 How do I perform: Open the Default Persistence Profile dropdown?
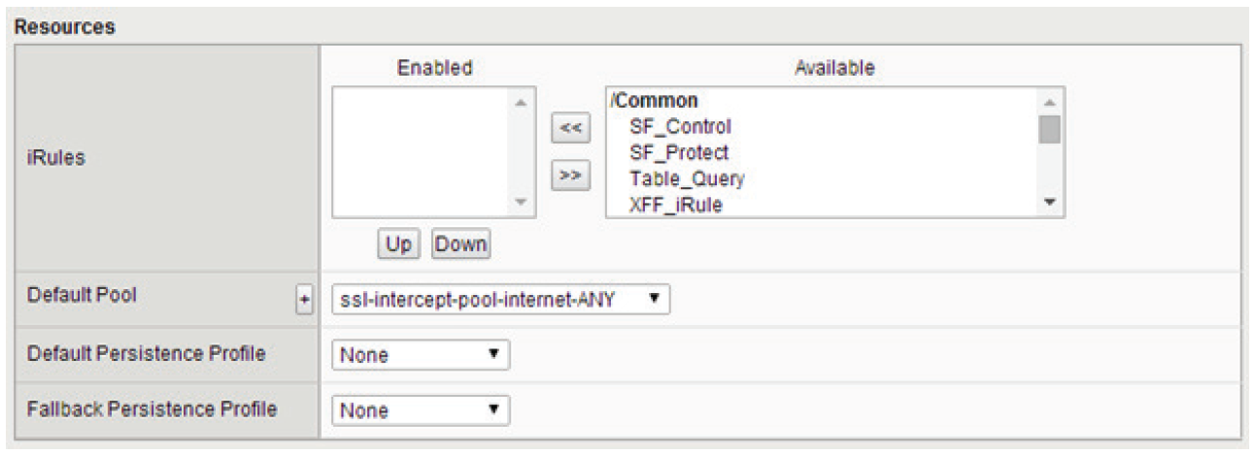coord(421,355)
